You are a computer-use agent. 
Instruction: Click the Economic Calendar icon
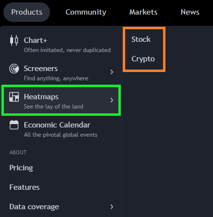tap(14, 125)
